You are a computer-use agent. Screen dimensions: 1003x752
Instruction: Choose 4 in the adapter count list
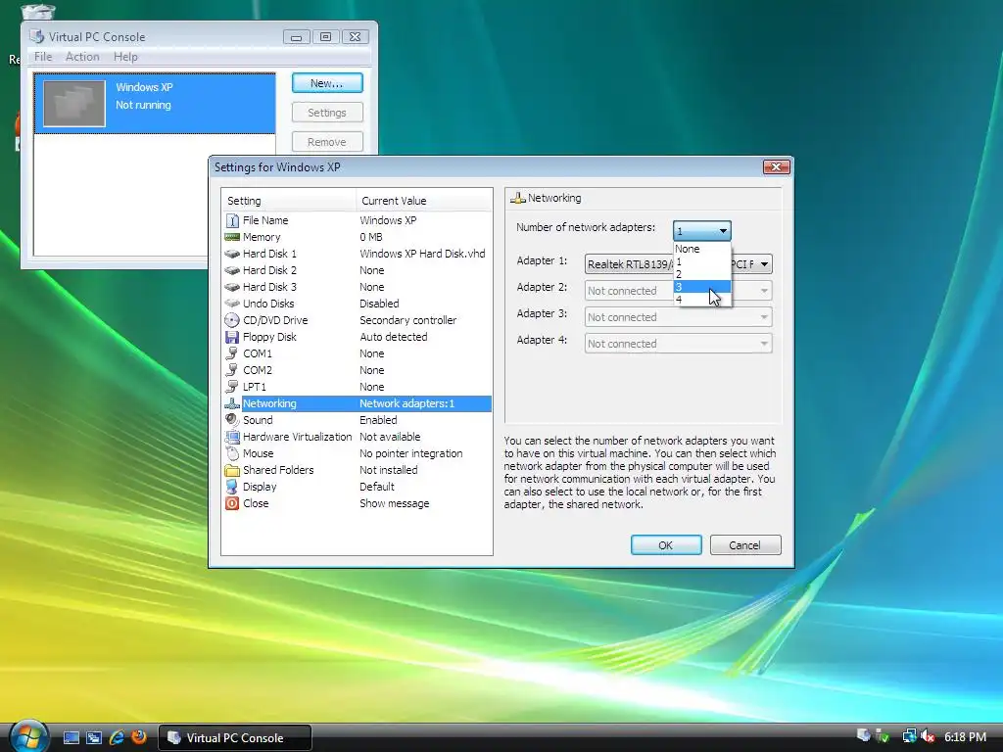point(702,300)
